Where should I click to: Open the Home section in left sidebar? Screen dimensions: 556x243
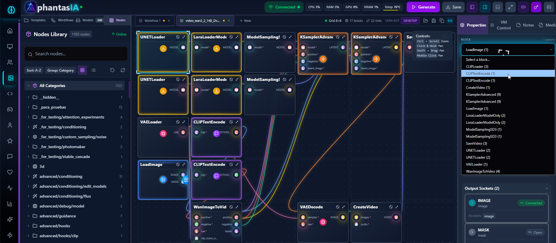click(10, 31)
